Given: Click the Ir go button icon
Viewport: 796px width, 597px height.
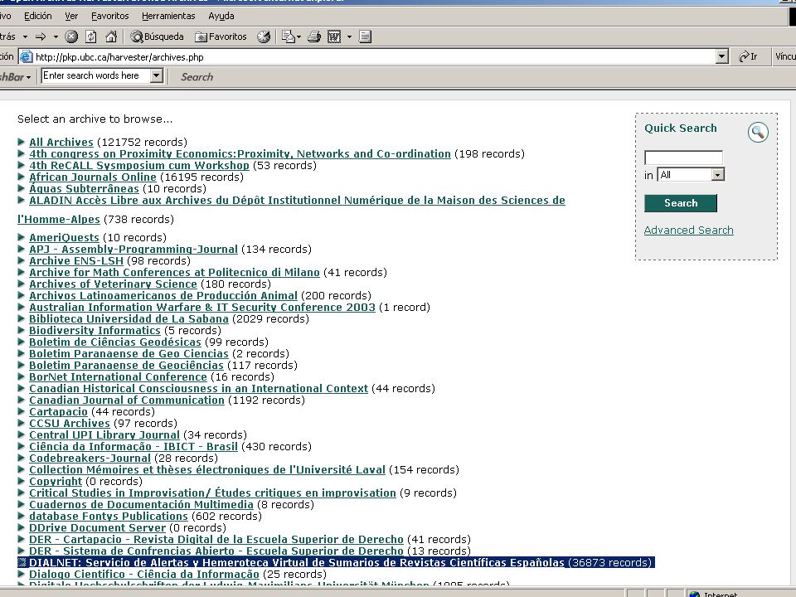Looking at the screenshot, I should (748, 56).
